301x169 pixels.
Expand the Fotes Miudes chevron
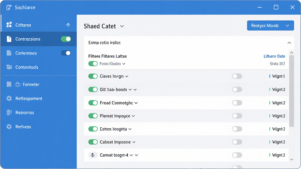pyautogui.click(x=124, y=64)
